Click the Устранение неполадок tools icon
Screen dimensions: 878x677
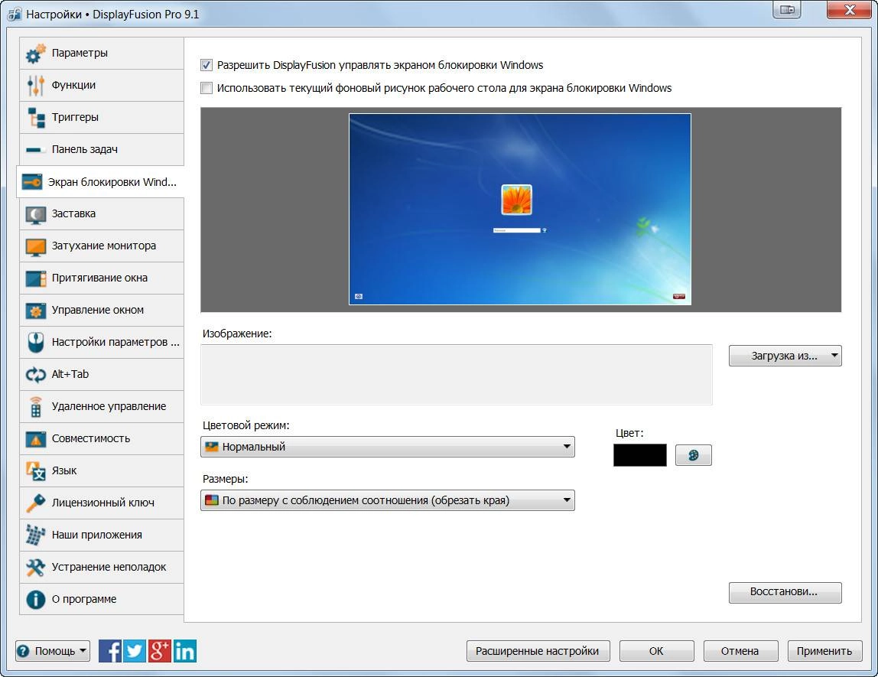35,568
